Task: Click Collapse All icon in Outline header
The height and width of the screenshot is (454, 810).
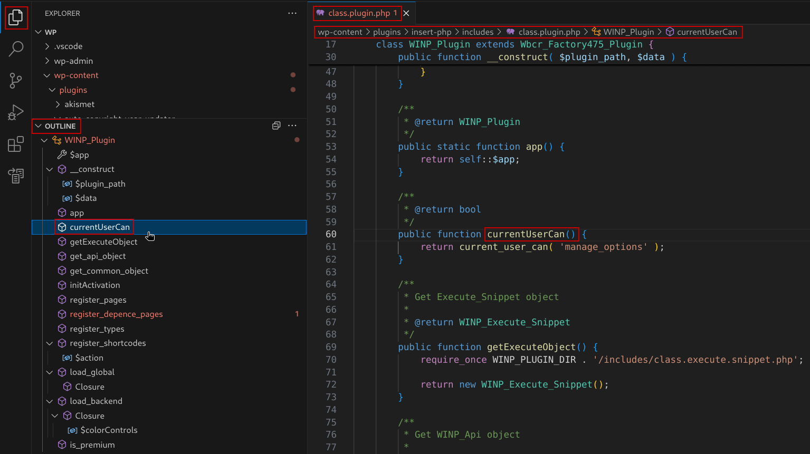Action: [x=276, y=125]
